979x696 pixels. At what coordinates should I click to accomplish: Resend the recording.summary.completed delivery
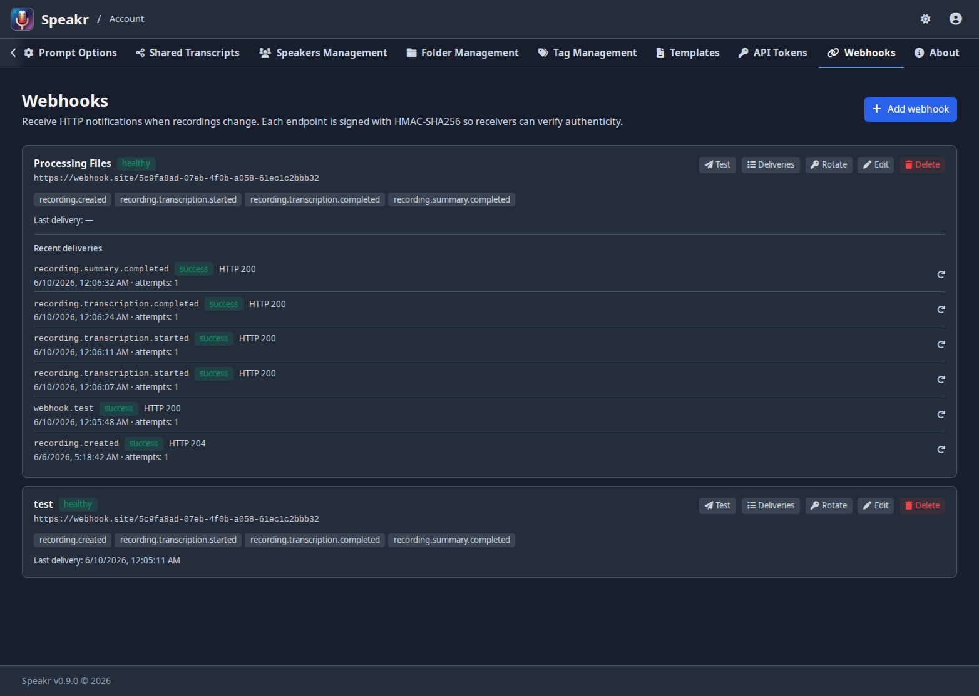(941, 275)
